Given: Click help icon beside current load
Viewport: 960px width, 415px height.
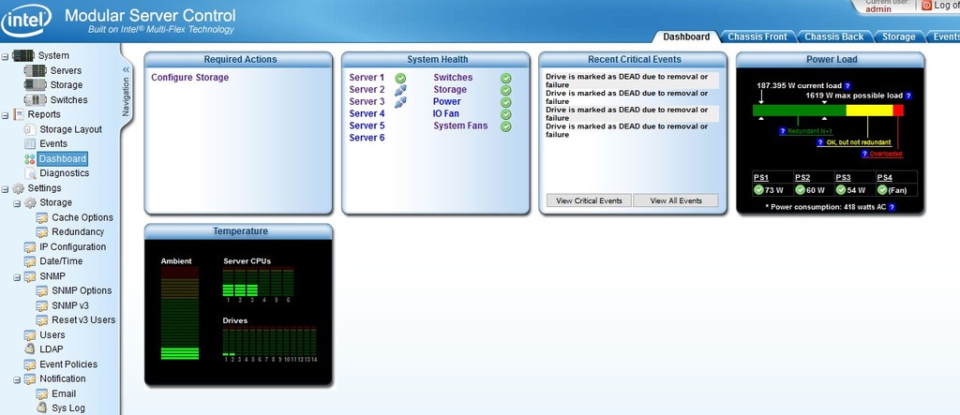Looking at the screenshot, I should [x=847, y=85].
